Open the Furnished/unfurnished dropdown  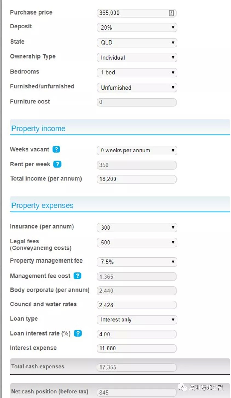(137, 88)
